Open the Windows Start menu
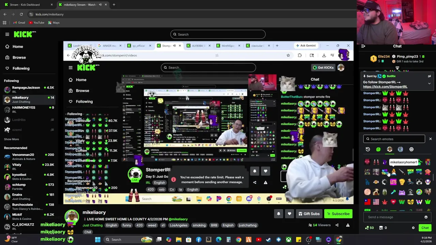 98,240
